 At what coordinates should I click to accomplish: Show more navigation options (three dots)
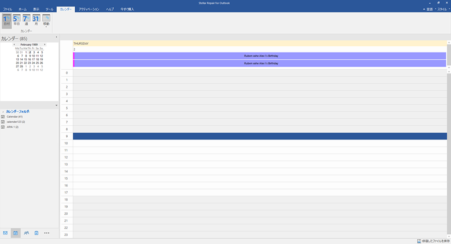coord(47,232)
